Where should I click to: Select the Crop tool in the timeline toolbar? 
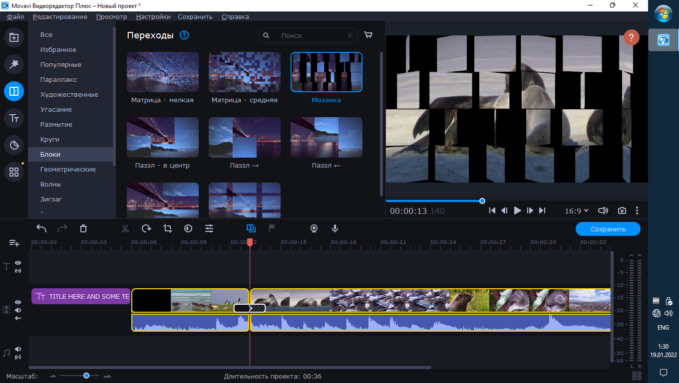coord(167,228)
